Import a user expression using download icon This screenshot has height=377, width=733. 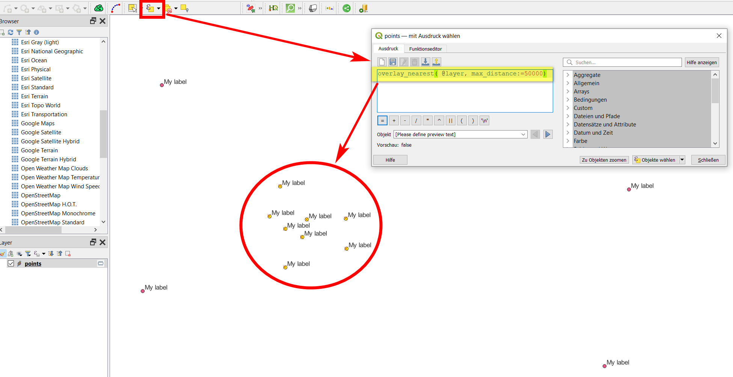pyautogui.click(x=425, y=62)
